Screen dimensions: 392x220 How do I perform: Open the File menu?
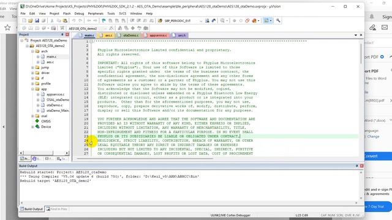click(23, 13)
